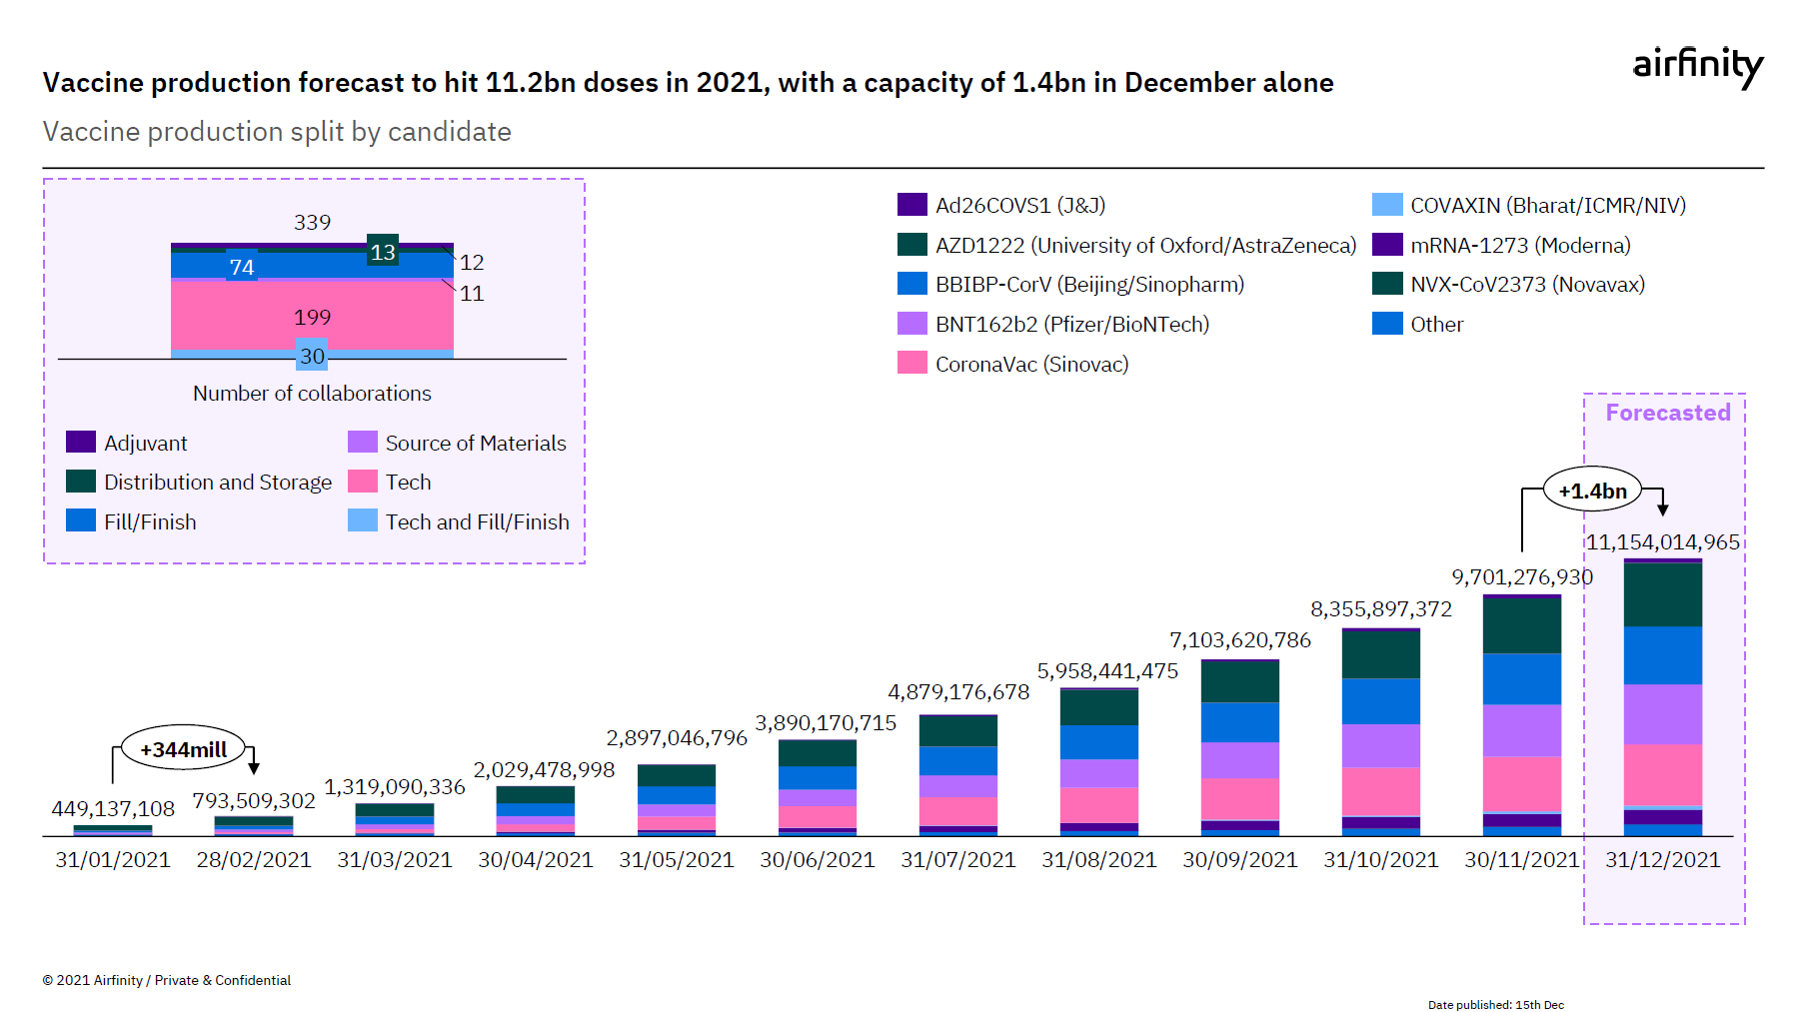Click the BNT162b2 Pfizer/BioNTech legend swatch
This screenshot has height=1012, width=1804.
click(911, 324)
